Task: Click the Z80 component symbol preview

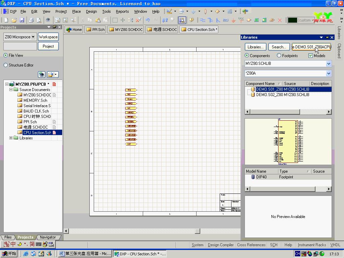Action: (x=288, y=141)
